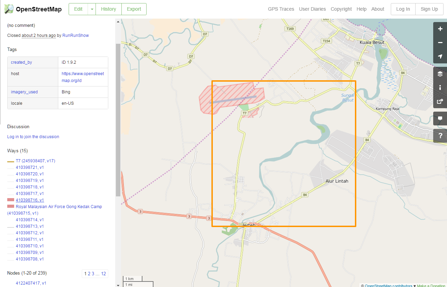Add a map note icon

tap(440, 119)
